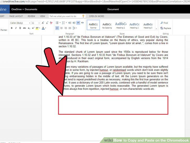Justify the paragraph text
The height and width of the screenshot is (143, 190).
coord(70,28)
